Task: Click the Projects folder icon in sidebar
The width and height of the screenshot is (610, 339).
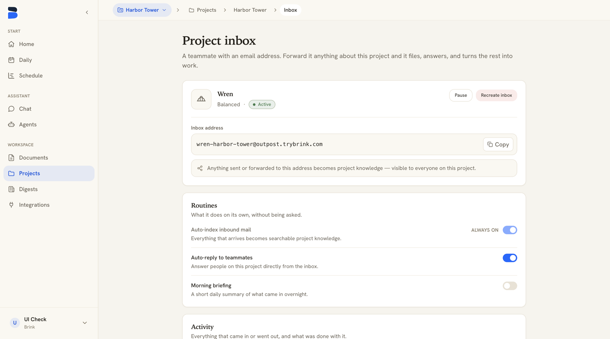Action: coord(11,173)
